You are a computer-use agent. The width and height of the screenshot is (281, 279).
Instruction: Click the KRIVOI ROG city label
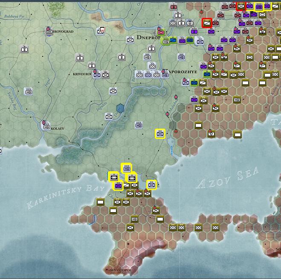[x=82, y=74]
